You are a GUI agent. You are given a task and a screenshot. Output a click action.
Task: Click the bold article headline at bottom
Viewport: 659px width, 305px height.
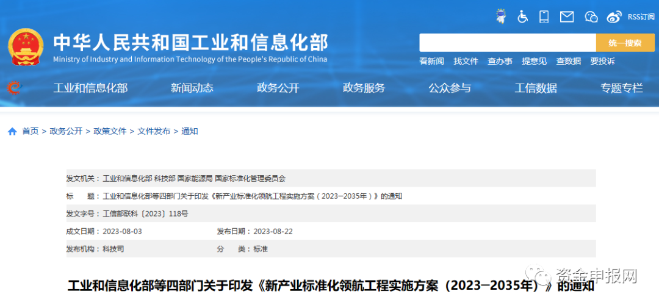coord(331,287)
